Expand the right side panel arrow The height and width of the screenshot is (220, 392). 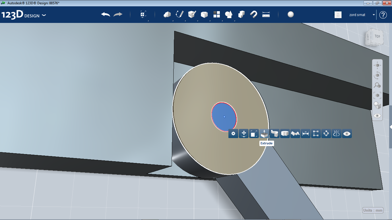(x=391, y=127)
